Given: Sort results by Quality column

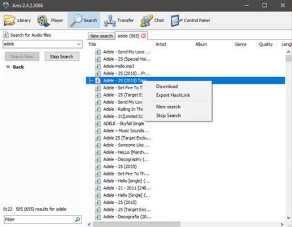Looking at the screenshot, I should point(266,44).
